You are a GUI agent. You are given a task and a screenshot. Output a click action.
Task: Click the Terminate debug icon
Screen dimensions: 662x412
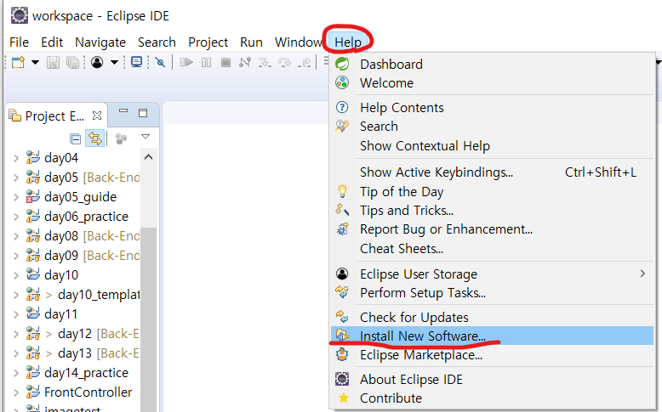click(x=225, y=63)
